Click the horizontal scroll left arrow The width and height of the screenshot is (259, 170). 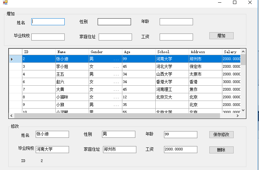[x=11, y=116]
